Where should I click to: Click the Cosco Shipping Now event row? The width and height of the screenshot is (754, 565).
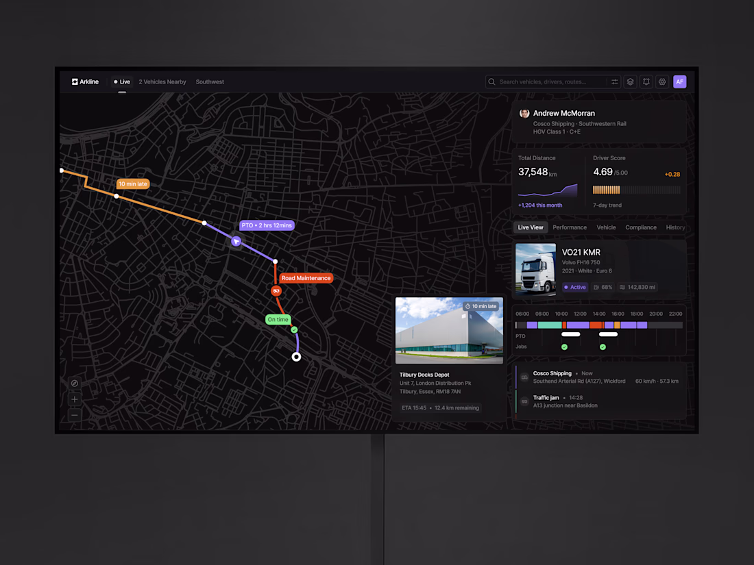pos(600,377)
